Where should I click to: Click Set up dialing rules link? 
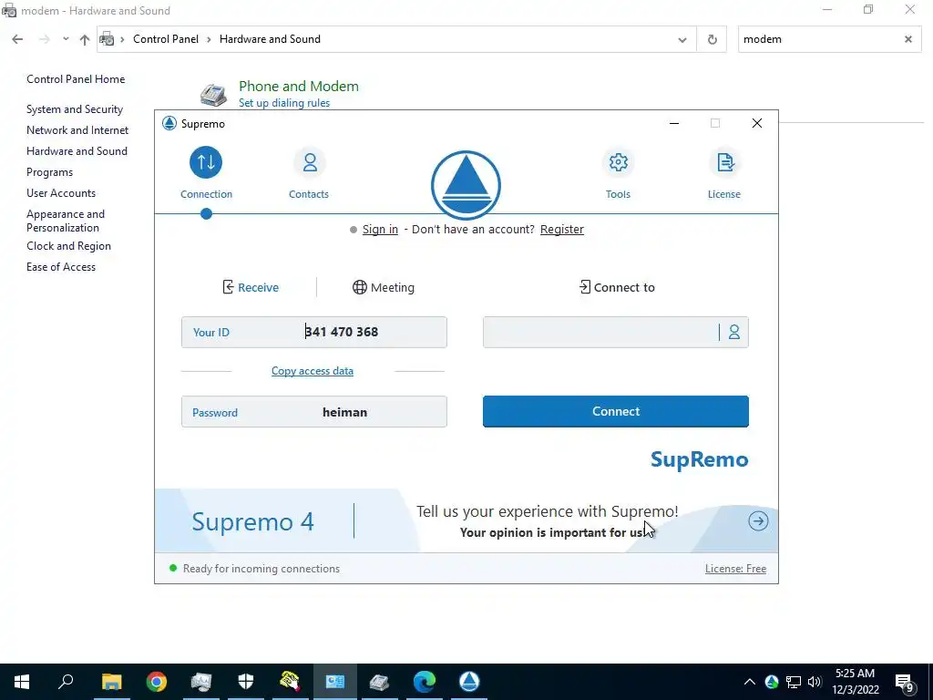[x=284, y=103]
